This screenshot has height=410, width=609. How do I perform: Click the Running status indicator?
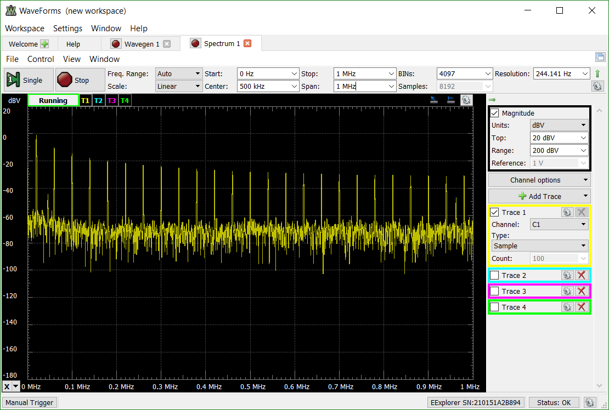(x=53, y=100)
